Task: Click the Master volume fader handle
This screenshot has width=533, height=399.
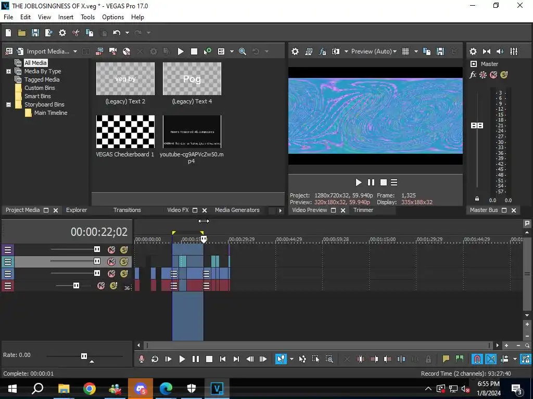Action: point(477,126)
